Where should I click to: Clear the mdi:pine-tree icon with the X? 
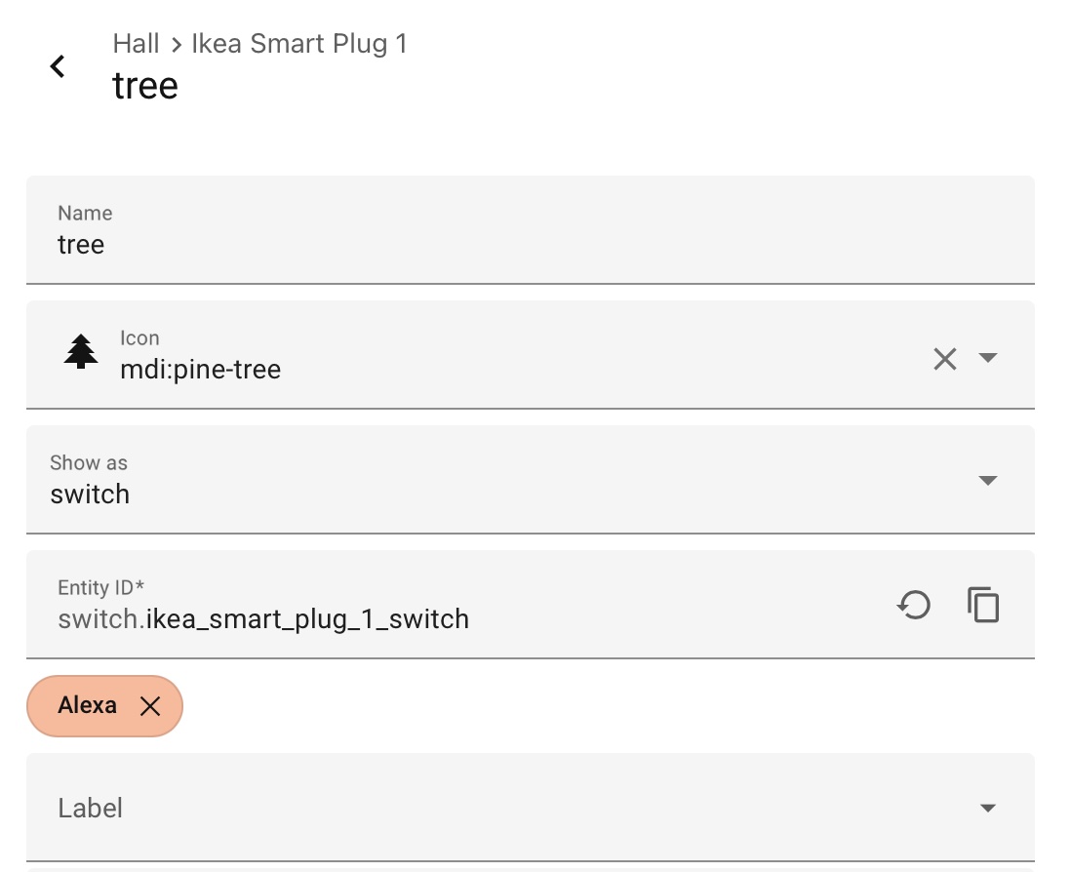coord(944,359)
